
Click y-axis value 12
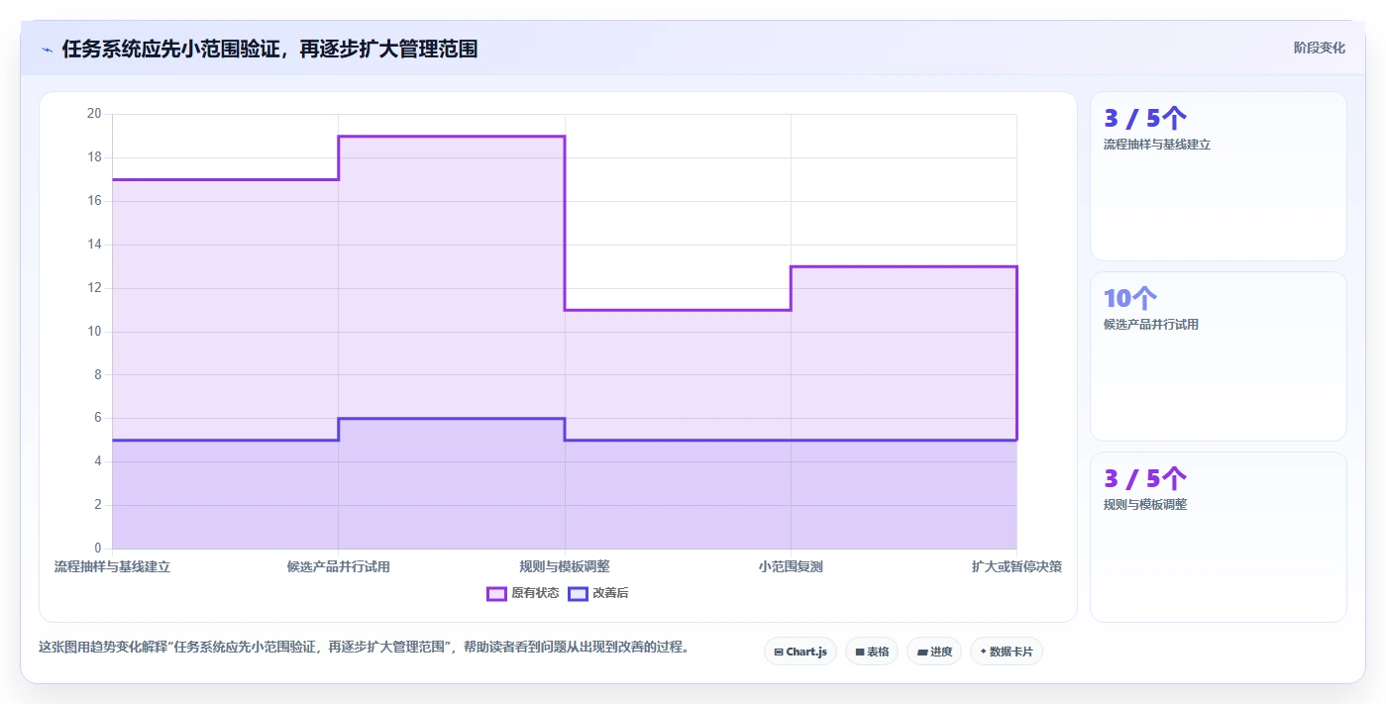[x=94, y=288]
